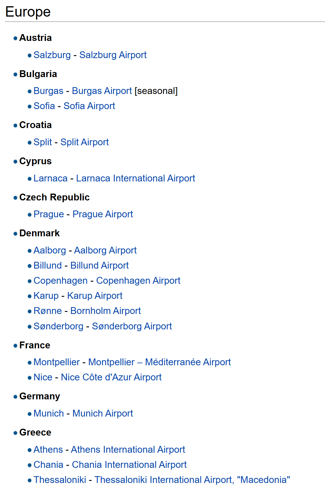Open the Copenhagen Airport link

tap(138, 281)
